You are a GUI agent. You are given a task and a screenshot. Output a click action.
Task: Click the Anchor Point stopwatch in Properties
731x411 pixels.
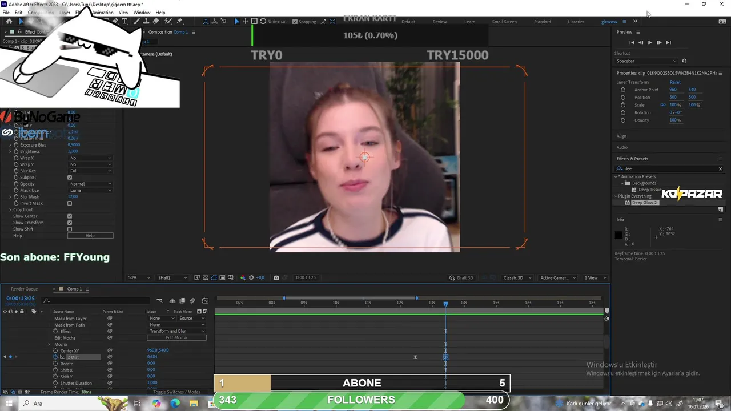(622, 90)
